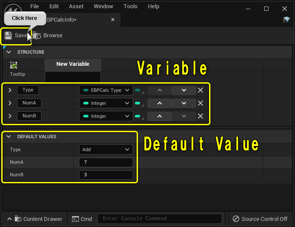Open the Help menu
295x227 pixels.
[x=154, y=6]
